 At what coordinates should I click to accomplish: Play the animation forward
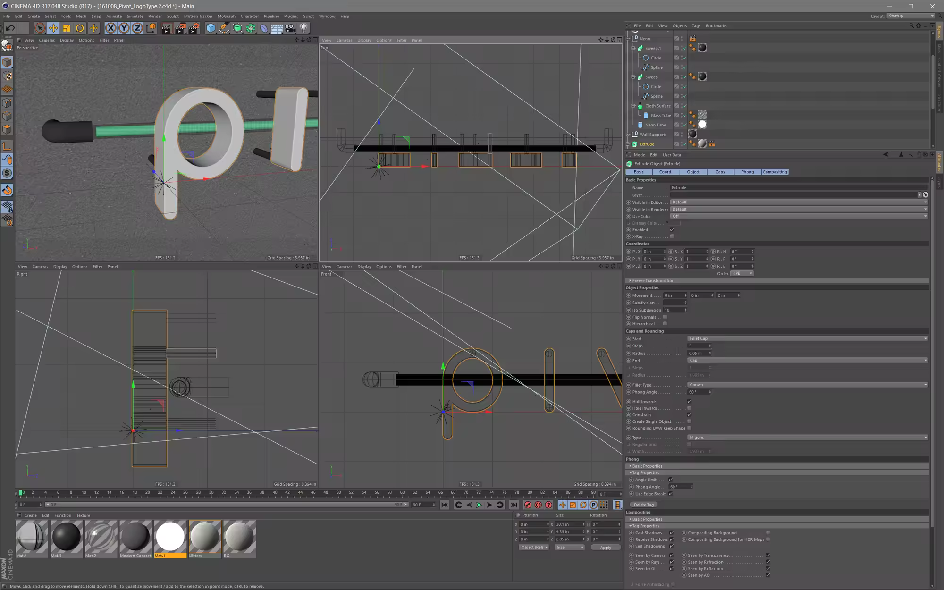(x=479, y=505)
